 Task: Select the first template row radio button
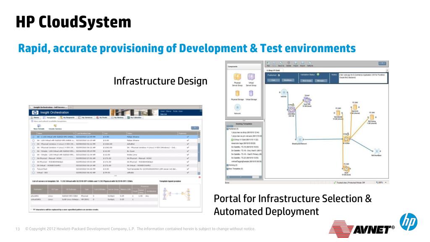pyautogui.click(x=34, y=137)
